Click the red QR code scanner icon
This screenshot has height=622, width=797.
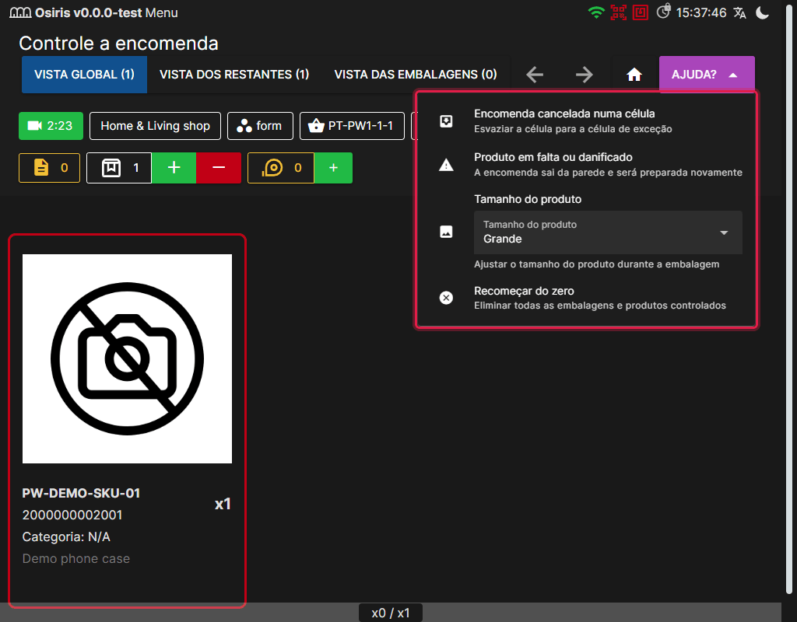pos(618,12)
